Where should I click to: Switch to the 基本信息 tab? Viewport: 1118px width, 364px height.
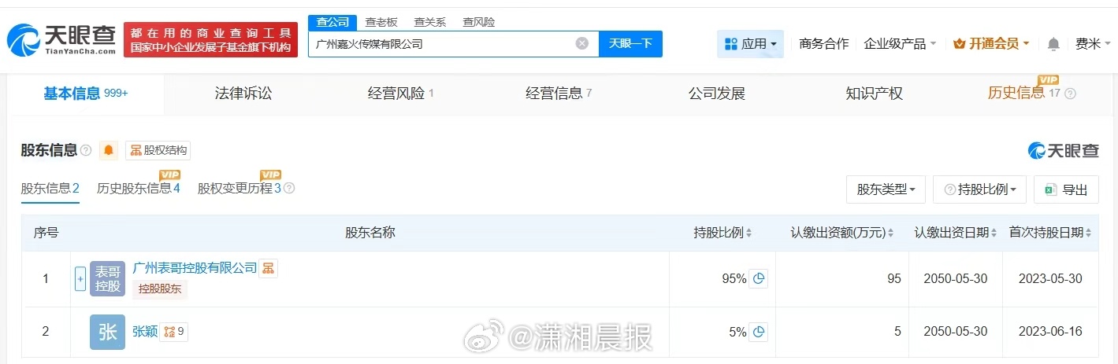[x=85, y=94]
